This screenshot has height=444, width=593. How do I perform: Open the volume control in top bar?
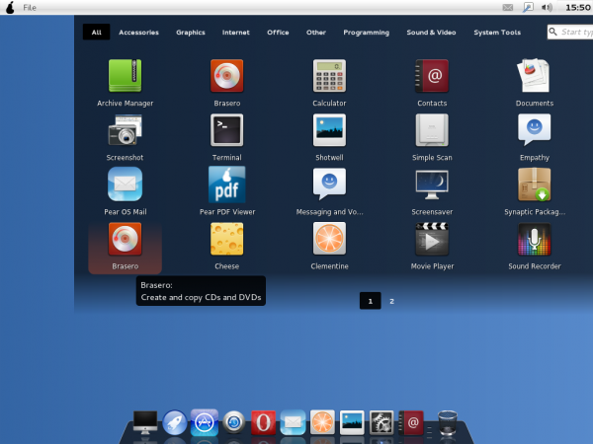[x=547, y=7]
